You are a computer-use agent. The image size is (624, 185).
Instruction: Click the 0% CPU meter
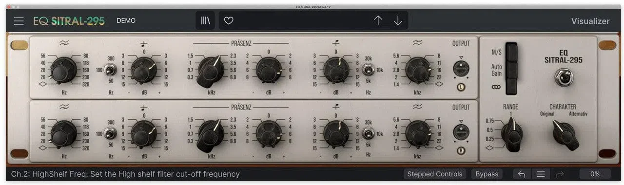(595, 174)
